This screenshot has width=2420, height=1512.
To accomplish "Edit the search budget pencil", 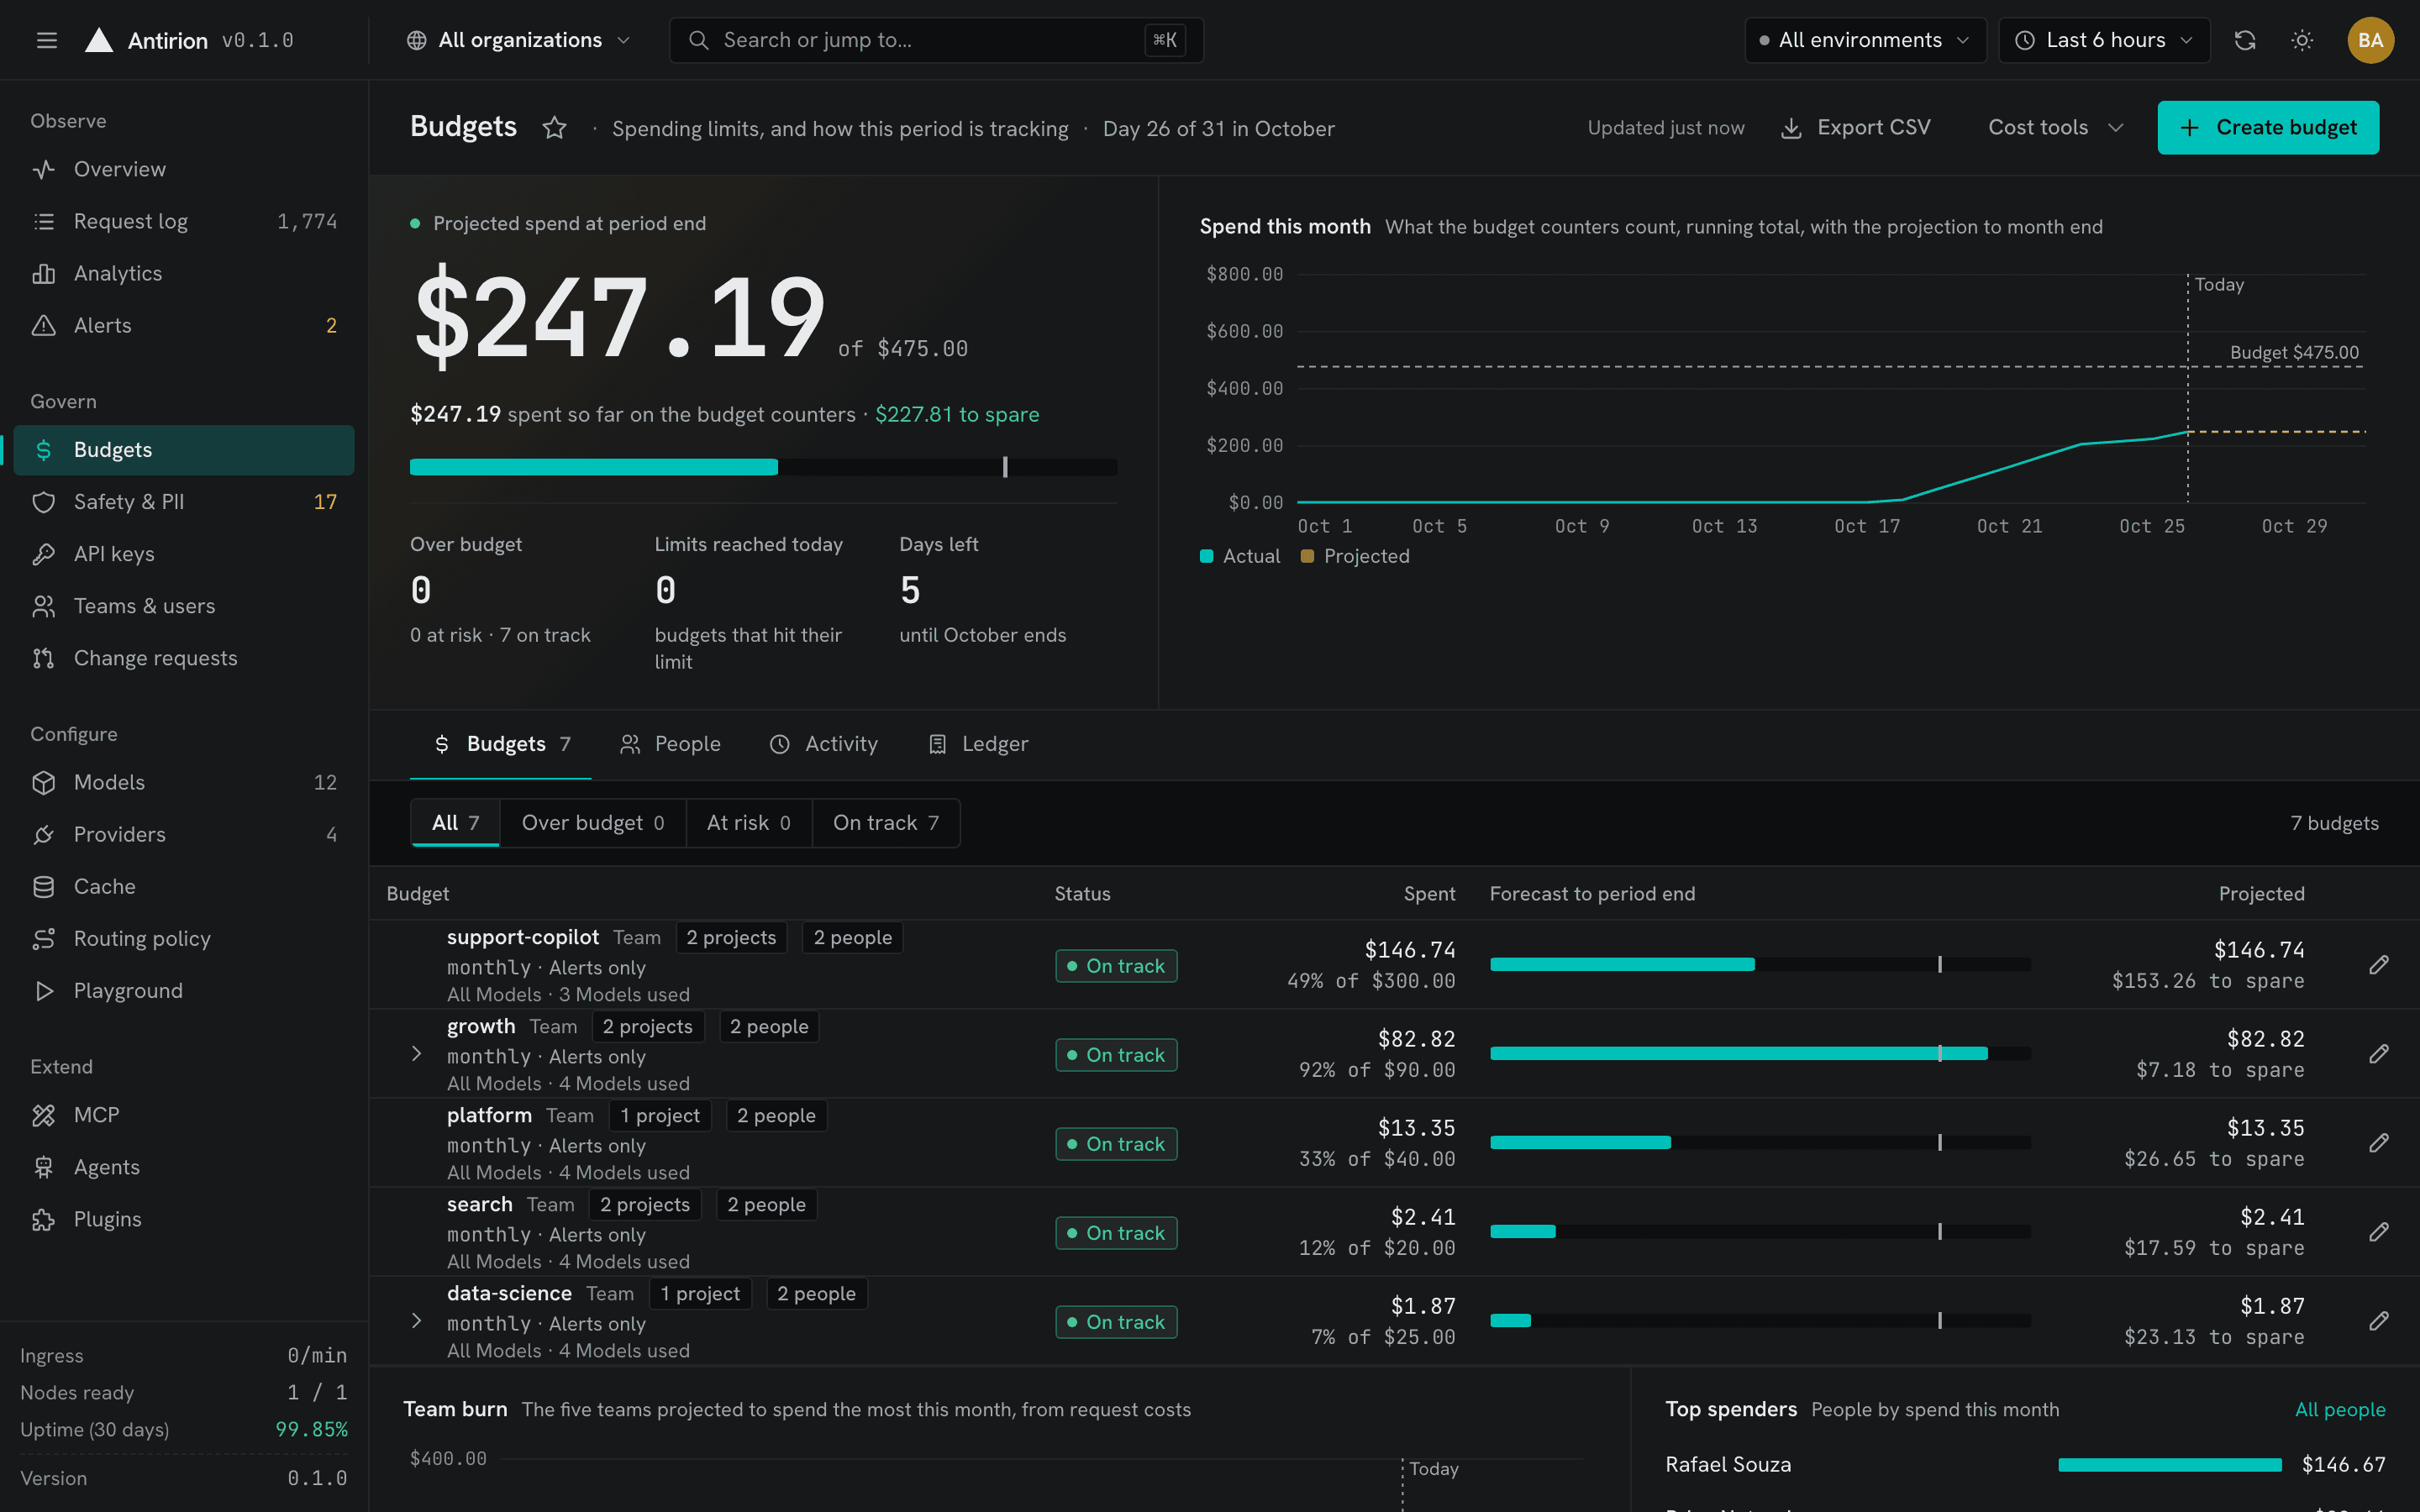I will 2379,1231.
